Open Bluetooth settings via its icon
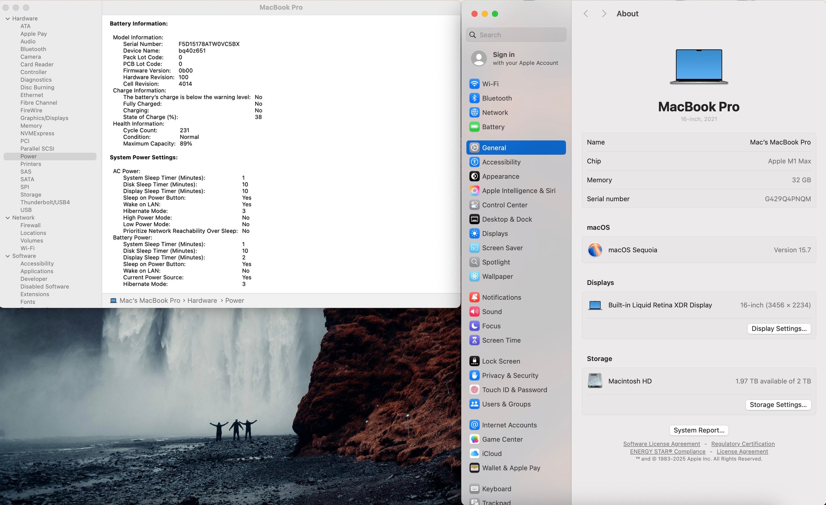Viewport: 826px width, 505px height. tap(474, 98)
